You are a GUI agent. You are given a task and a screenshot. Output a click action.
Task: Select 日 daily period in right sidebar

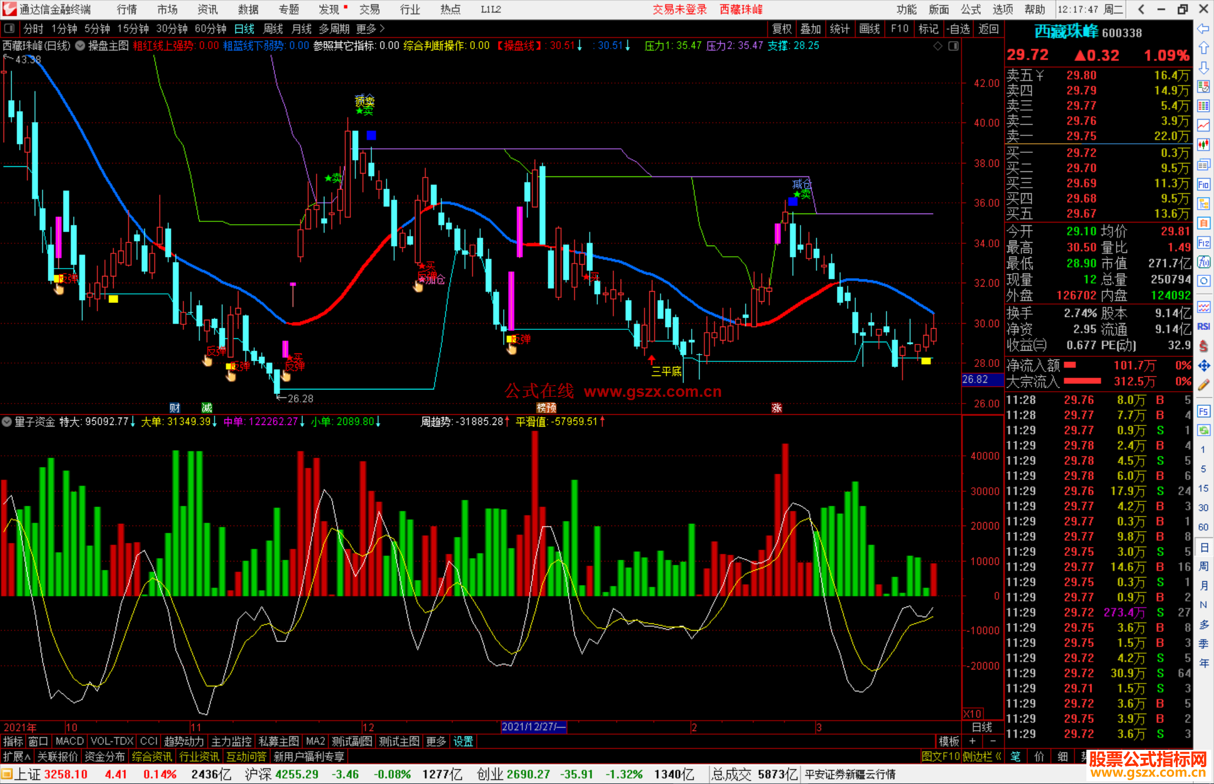click(1203, 547)
